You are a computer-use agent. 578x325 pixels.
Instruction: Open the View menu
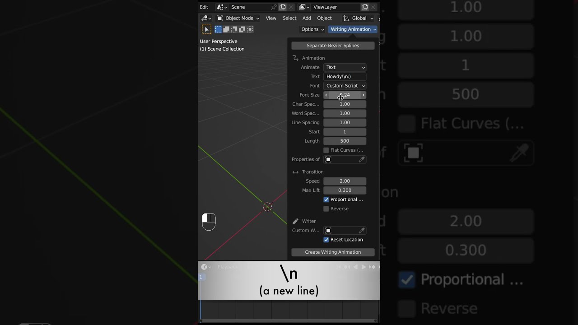coord(271,18)
